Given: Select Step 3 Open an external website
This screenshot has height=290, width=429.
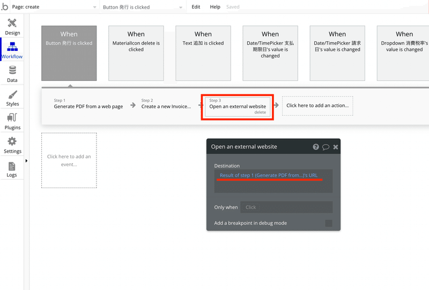Looking at the screenshot, I should pyautogui.click(x=238, y=107).
